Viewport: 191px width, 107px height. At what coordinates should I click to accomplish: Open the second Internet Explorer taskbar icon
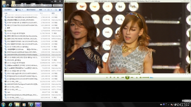pos(31,105)
